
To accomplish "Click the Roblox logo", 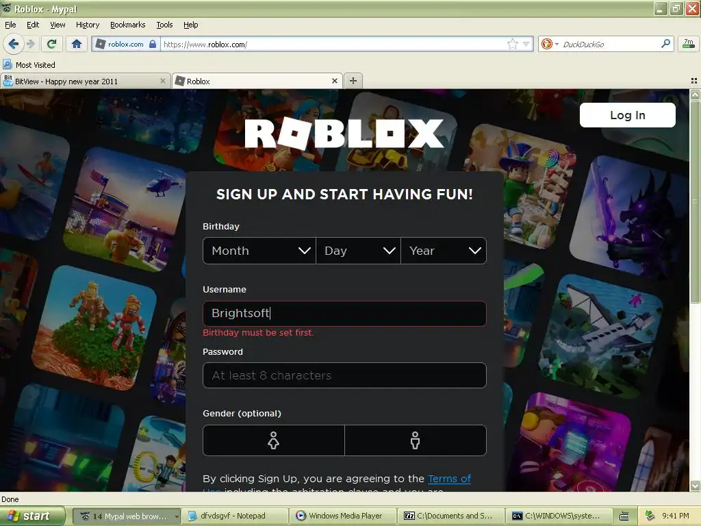I will point(344,134).
